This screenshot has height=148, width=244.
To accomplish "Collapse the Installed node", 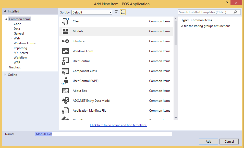I will click(x=5, y=11).
